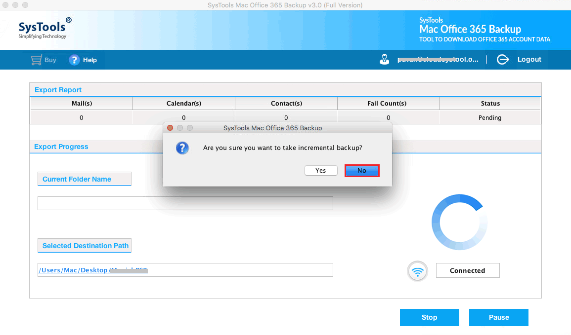This screenshot has height=335, width=571.
Task: Confirm incremental backup with Yes
Action: coord(321,170)
